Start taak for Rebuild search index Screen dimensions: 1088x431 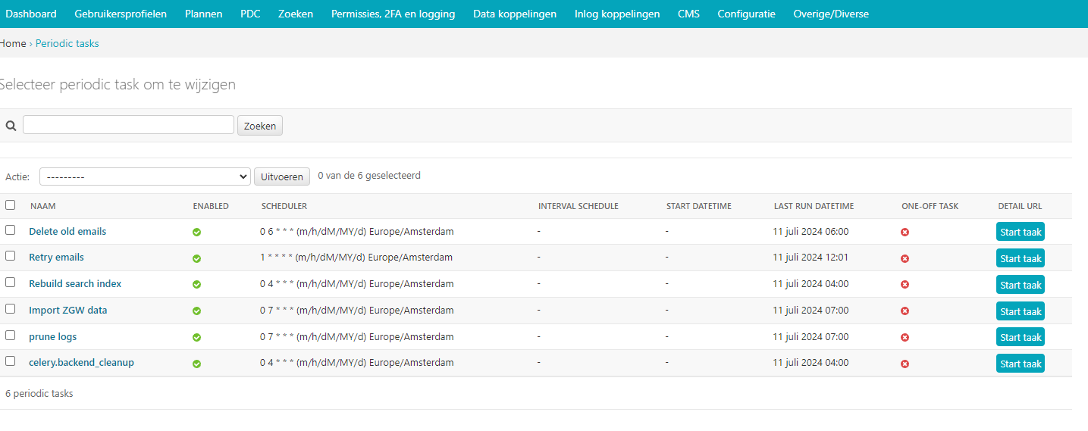coord(1020,285)
